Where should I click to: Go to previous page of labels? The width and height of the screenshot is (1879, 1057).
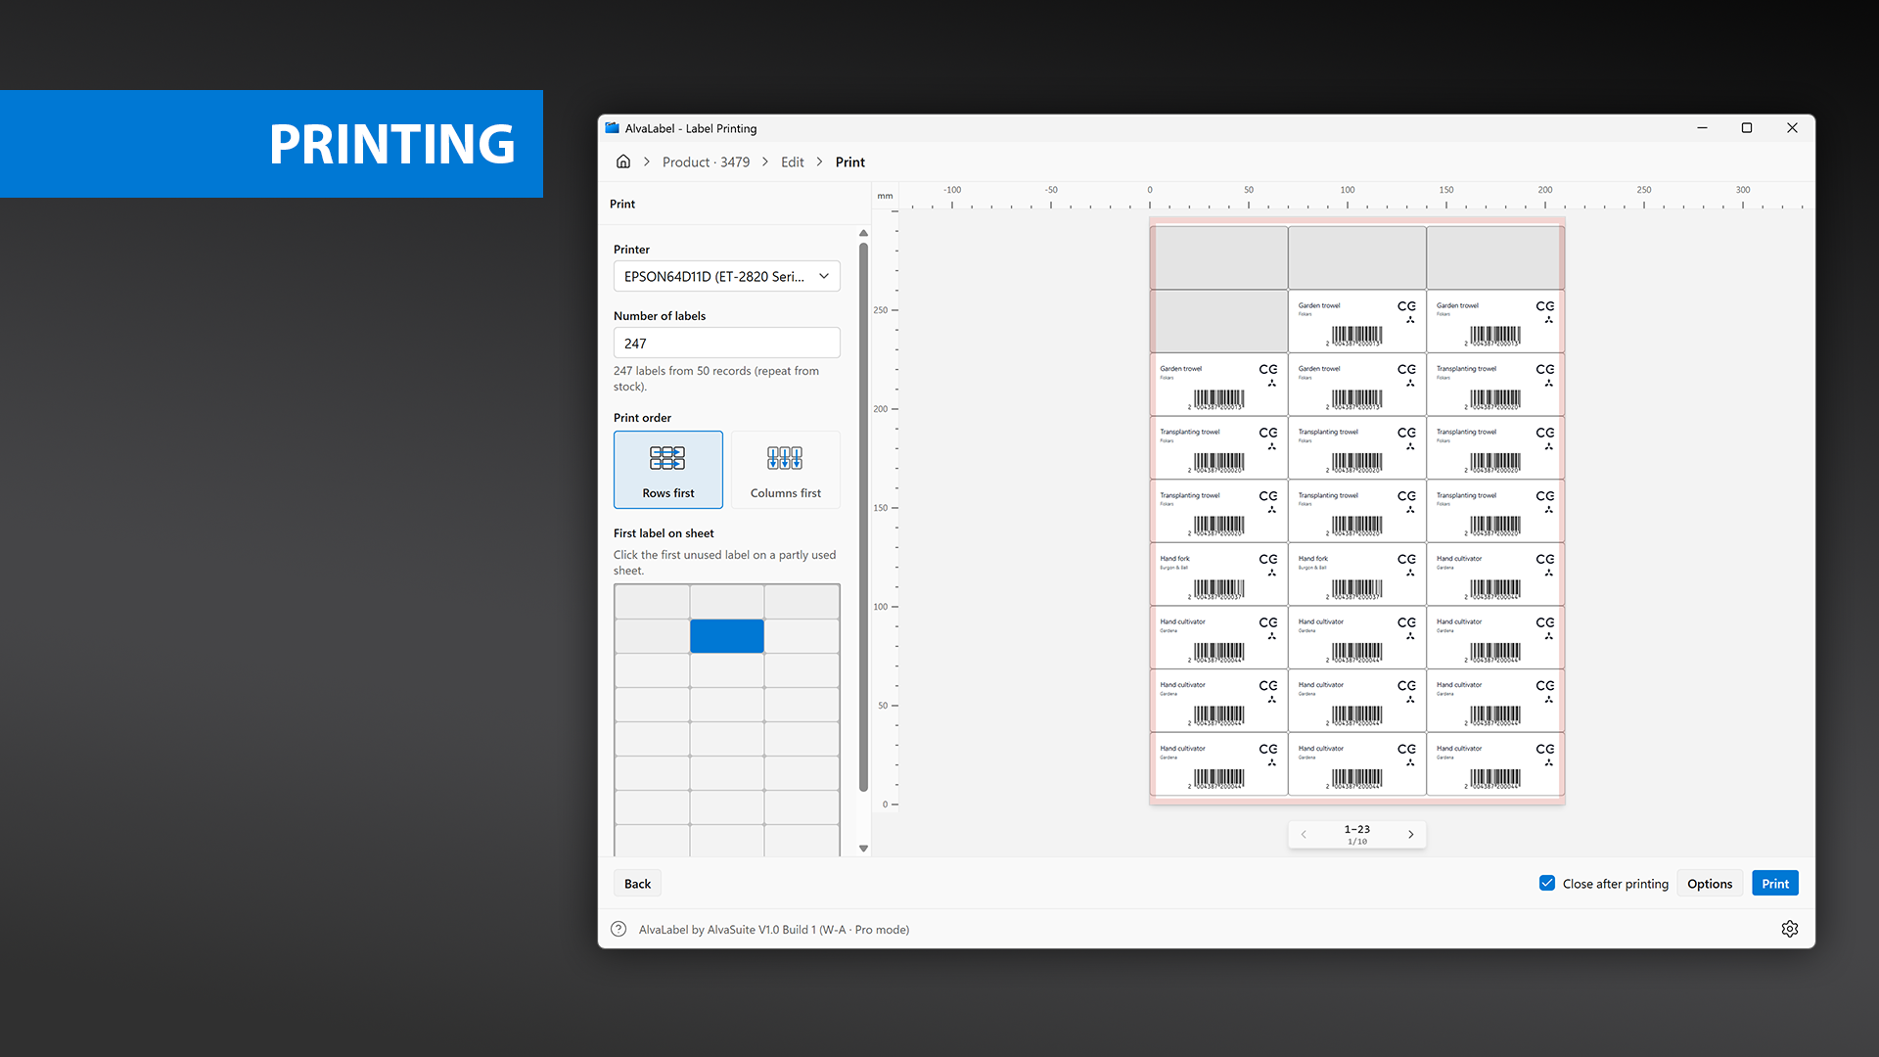point(1304,835)
